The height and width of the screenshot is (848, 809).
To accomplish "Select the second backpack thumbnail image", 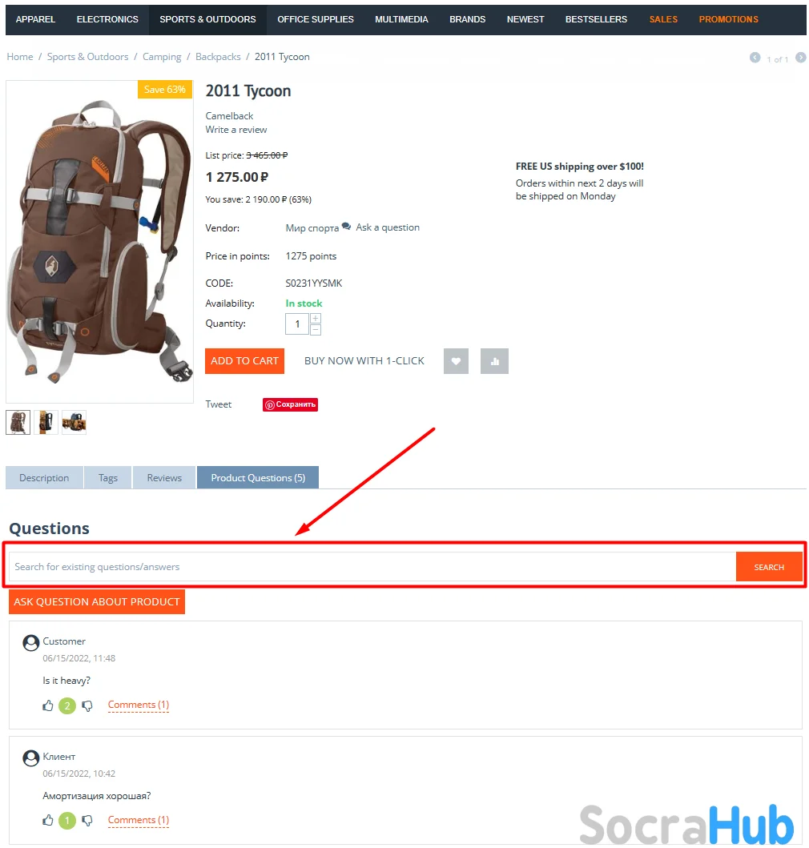I will coord(46,422).
